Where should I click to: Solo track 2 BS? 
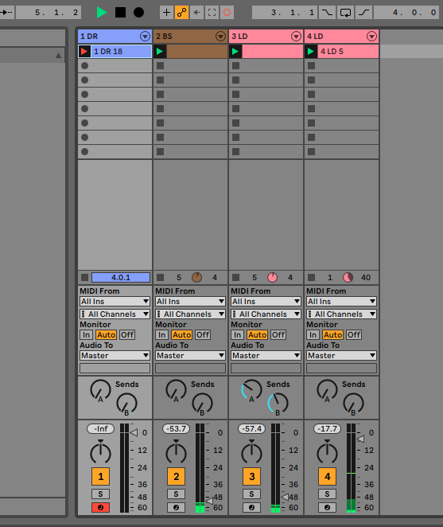point(176,494)
